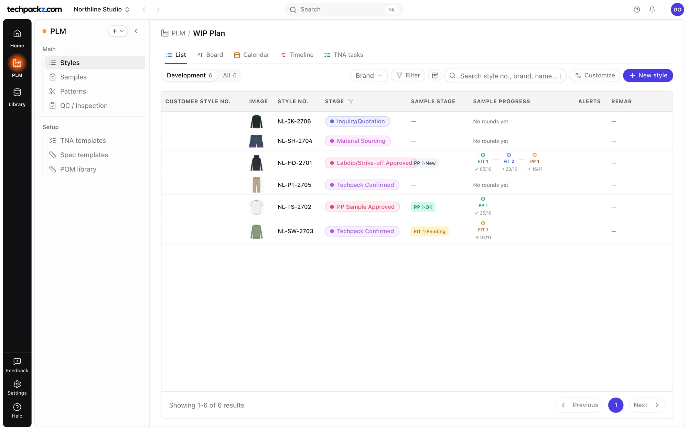Click the PP 1·OK sample stage badge

423,207
